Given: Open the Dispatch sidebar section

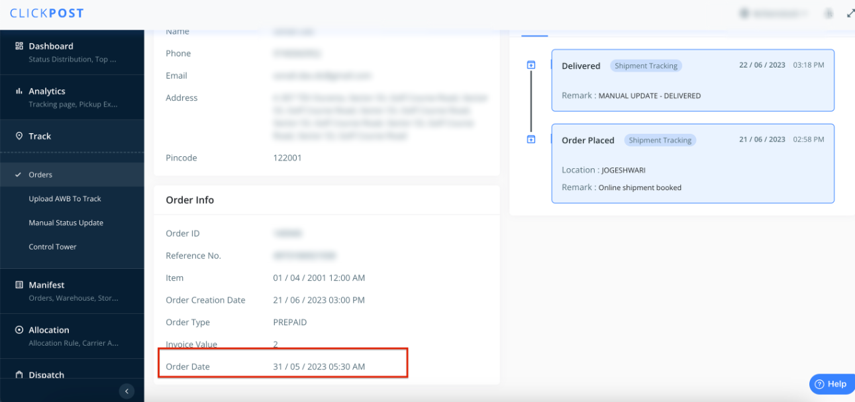Looking at the screenshot, I should 72,374.
